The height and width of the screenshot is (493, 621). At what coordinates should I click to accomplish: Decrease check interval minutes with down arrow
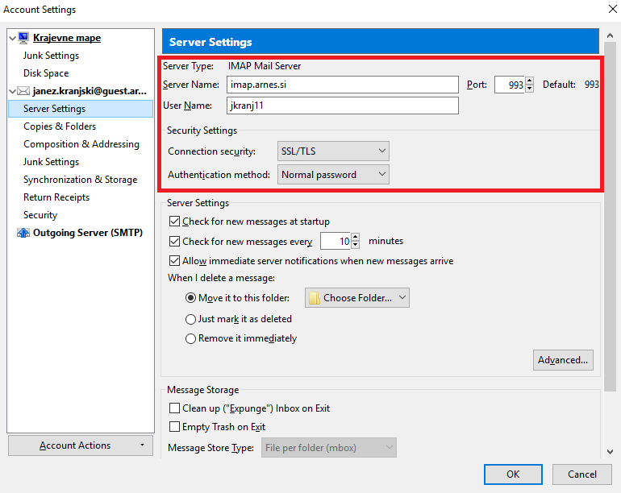(355, 245)
